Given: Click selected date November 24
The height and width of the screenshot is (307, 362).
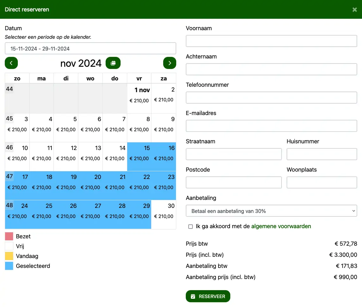Looking at the screenshot, I should [x=17, y=215].
